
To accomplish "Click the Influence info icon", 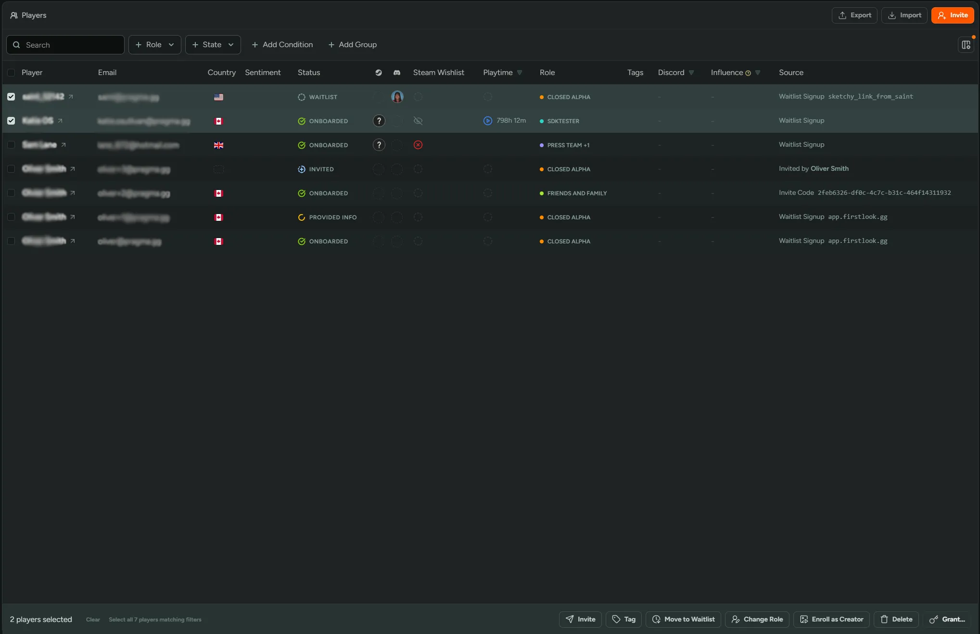I will click(x=748, y=73).
